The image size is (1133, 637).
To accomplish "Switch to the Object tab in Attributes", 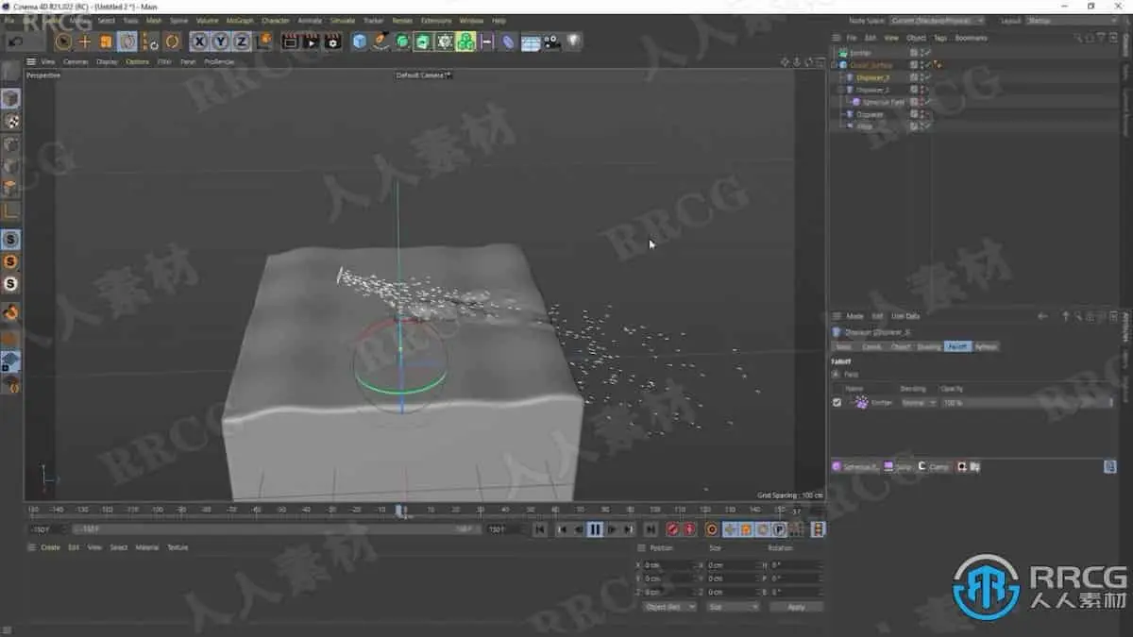I will click(x=901, y=346).
